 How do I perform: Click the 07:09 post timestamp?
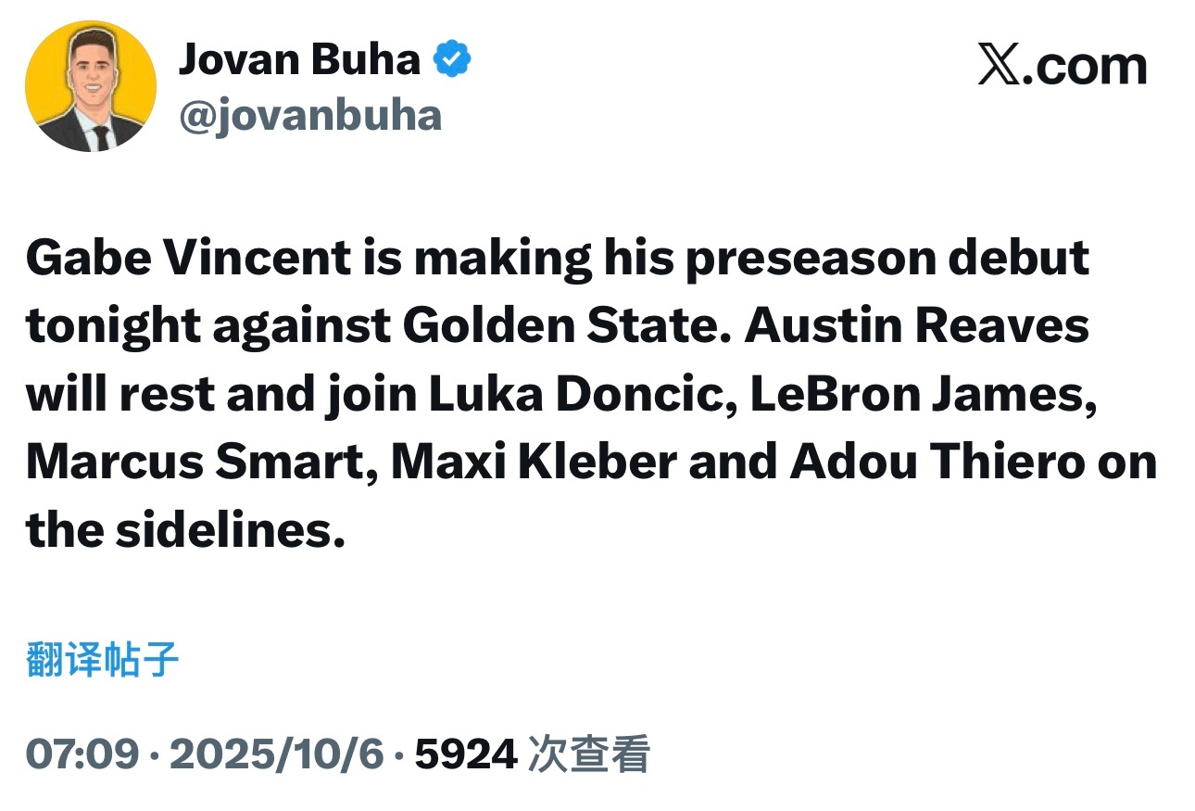click(81, 754)
